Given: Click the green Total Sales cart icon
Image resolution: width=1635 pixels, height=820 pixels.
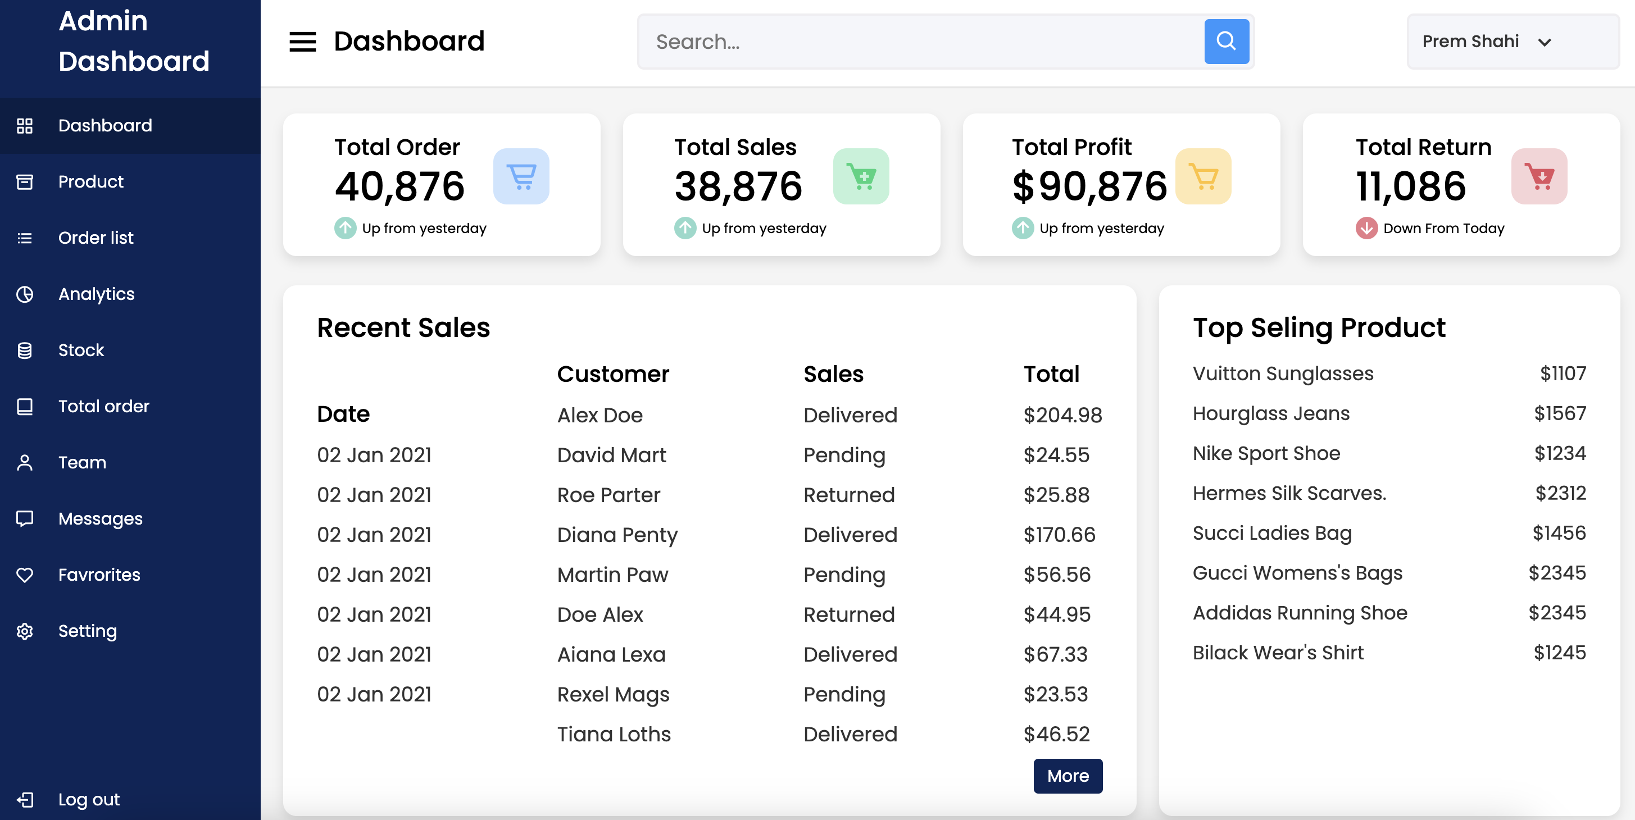Looking at the screenshot, I should pos(861,176).
